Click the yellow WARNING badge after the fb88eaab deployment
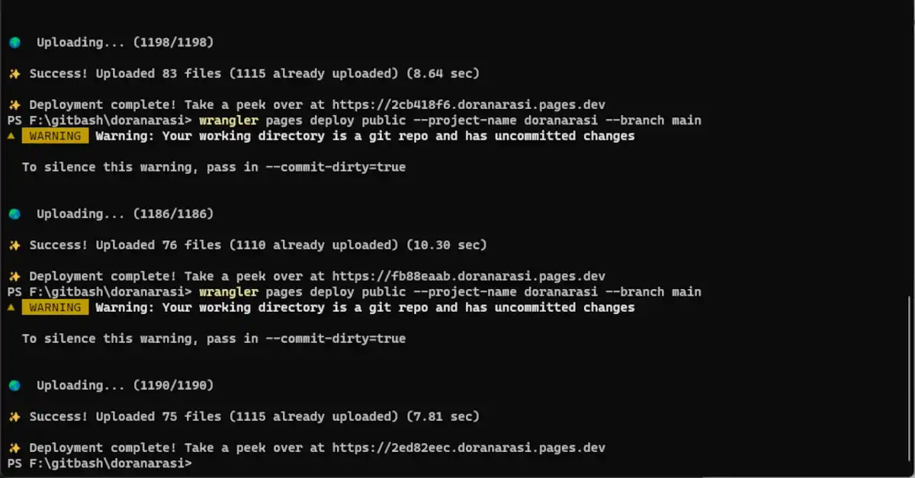This screenshot has width=915, height=478. click(55, 308)
